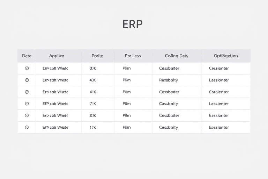The width and height of the screenshot is (268, 179).
Task: Select the 17K value in the last row
Action: pos(93,128)
